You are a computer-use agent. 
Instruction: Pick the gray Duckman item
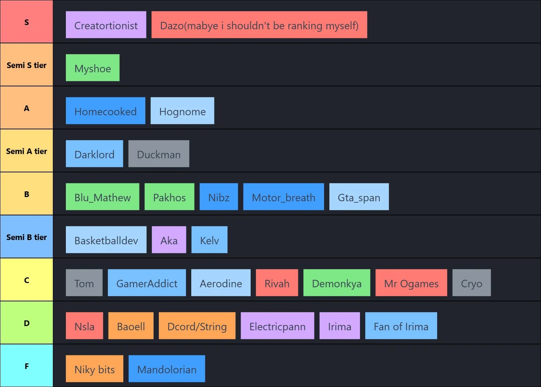pyautogui.click(x=158, y=154)
